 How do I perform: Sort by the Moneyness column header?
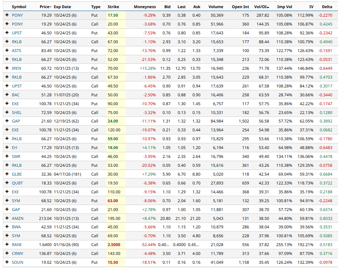coord(145,7)
